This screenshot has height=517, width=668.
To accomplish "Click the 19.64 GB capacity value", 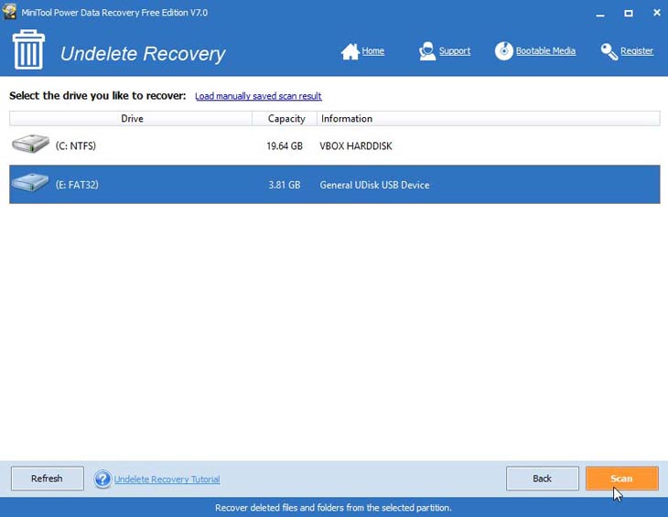I will tap(285, 146).
